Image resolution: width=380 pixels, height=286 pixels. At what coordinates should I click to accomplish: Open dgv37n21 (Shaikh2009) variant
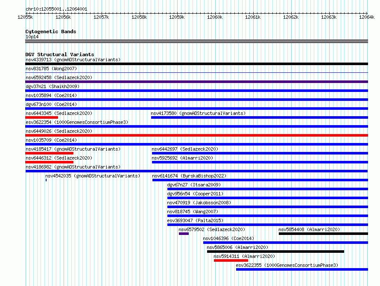tap(53, 86)
